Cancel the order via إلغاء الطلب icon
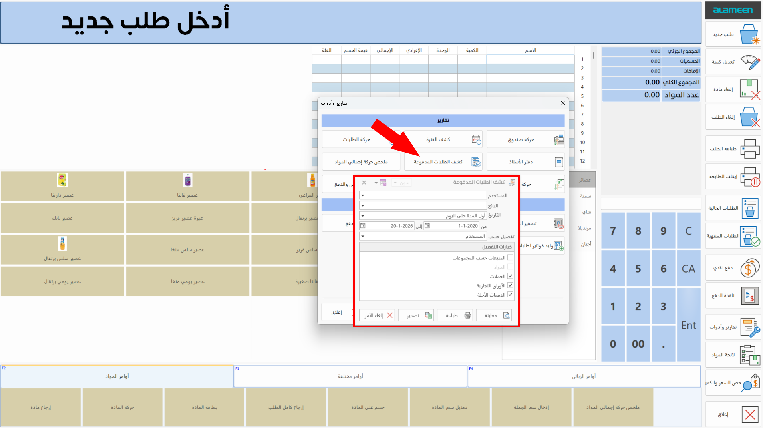This screenshot has width=763, height=428. (x=749, y=117)
